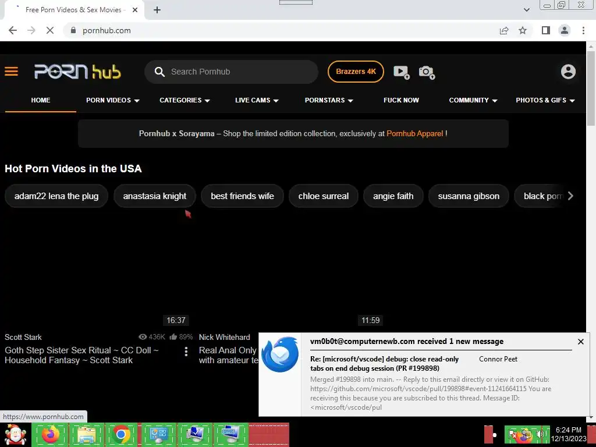View site info via the lock icon
Image resolution: width=596 pixels, height=447 pixels.
pos(73,30)
